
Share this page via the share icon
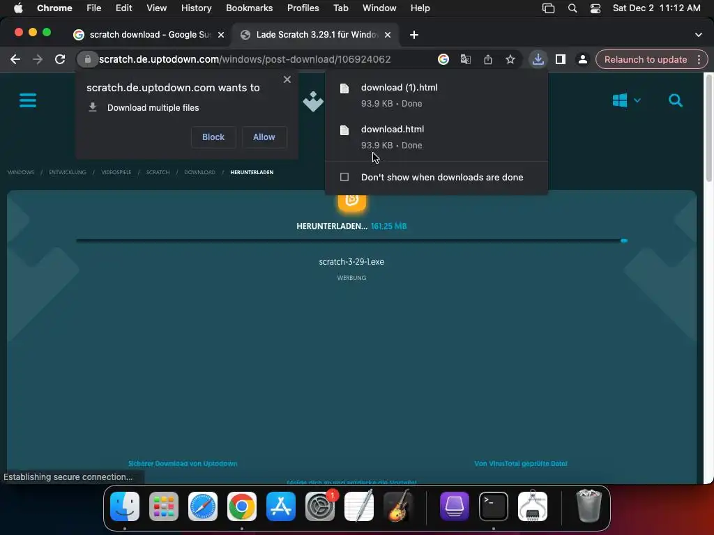click(x=487, y=60)
